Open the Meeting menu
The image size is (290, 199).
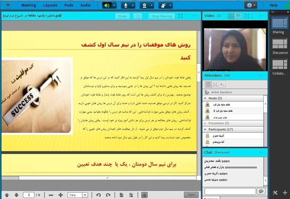click(29, 5)
